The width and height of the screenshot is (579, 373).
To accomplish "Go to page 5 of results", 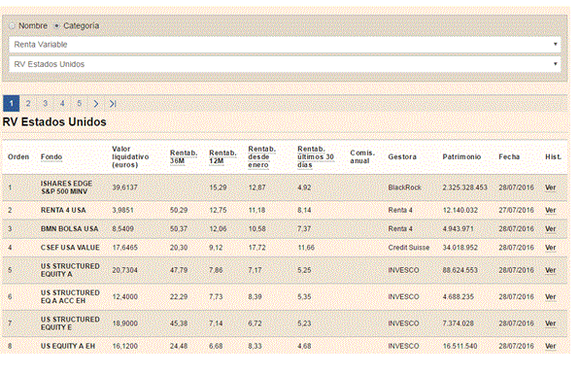I will coord(79,103).
